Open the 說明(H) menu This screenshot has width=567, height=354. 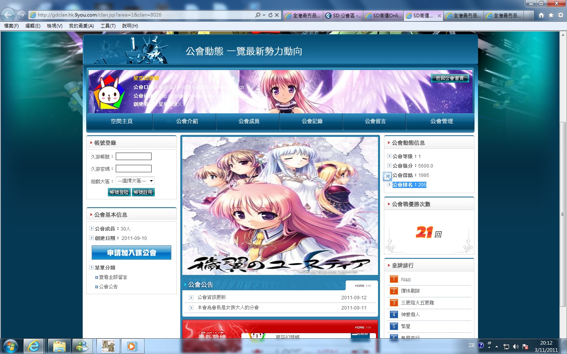coord(130,26)
